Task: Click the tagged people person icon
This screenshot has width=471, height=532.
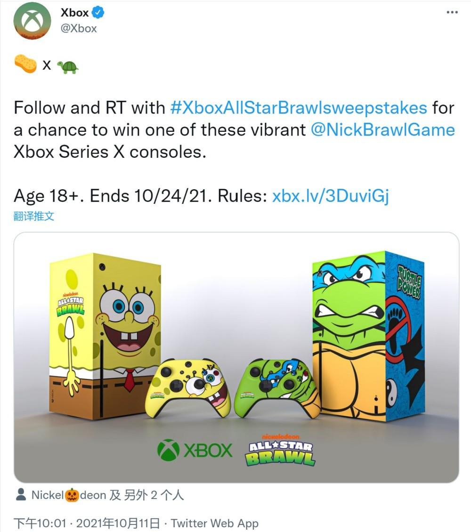Action: (x=21, y=495)
